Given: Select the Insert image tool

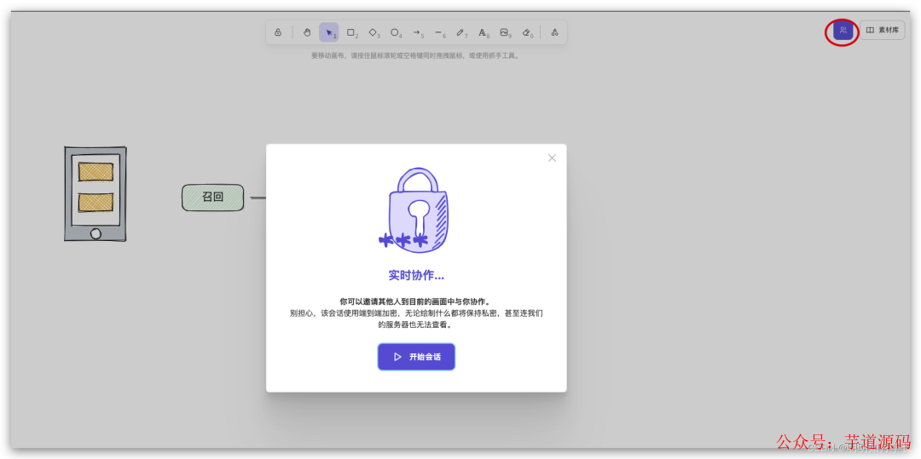Looking at the screenshot, I should tap(505, 32).
